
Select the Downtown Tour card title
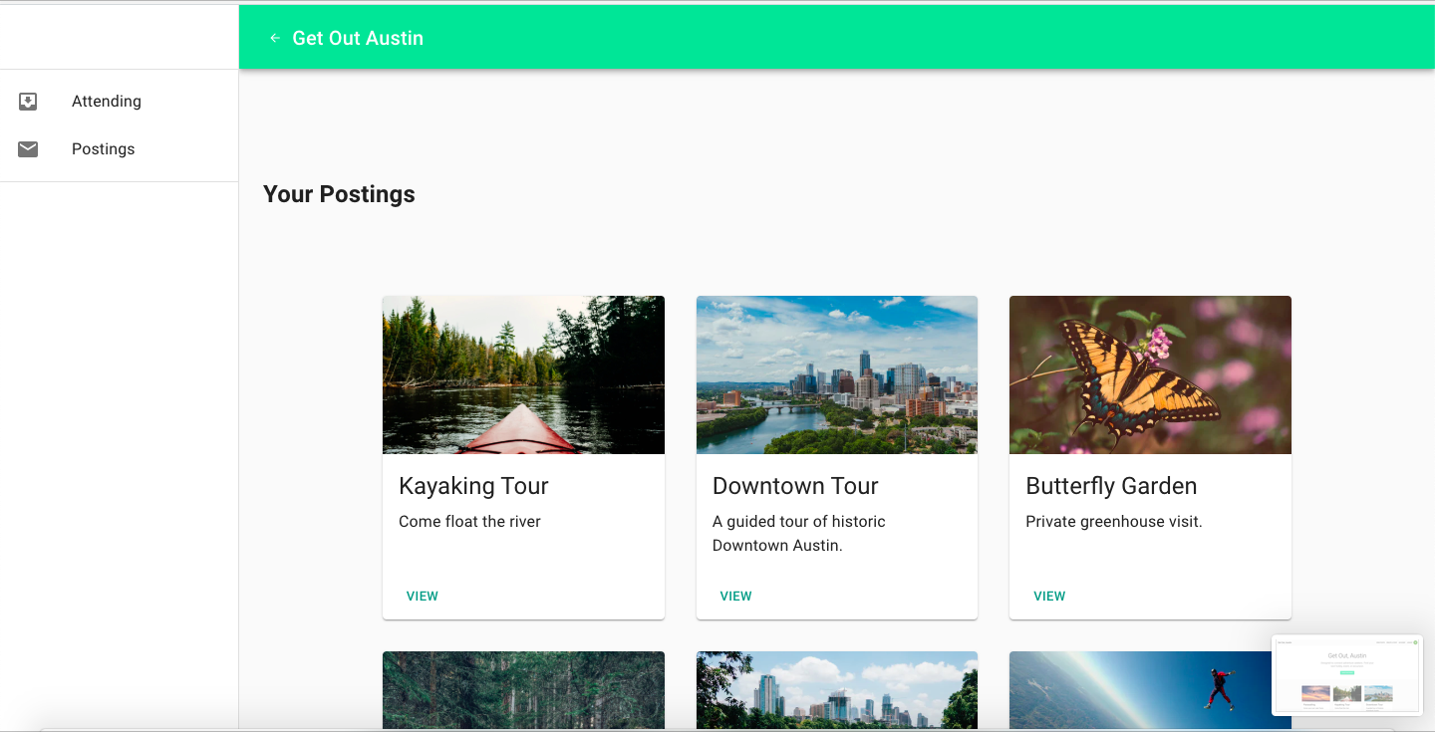(795, 486)
